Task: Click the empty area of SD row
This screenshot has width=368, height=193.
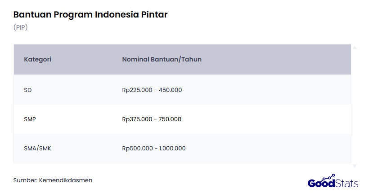Action: pos(270,90)
